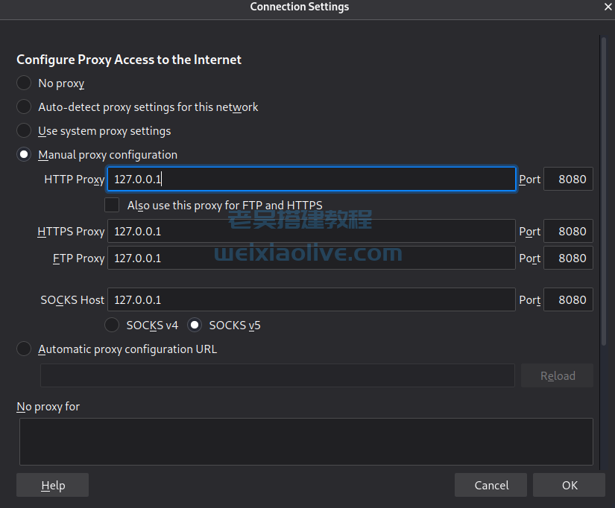Click the HTTP Proxy port field

point(568,179)
